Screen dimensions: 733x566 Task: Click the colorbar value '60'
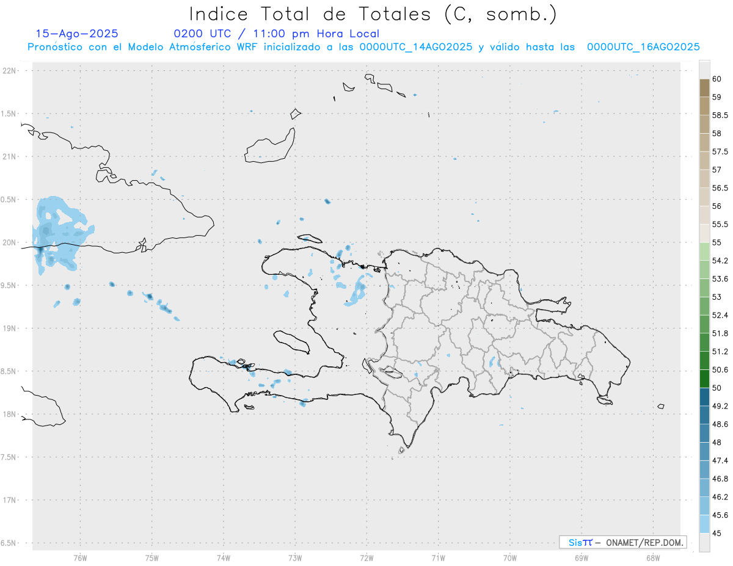(717, 79)
